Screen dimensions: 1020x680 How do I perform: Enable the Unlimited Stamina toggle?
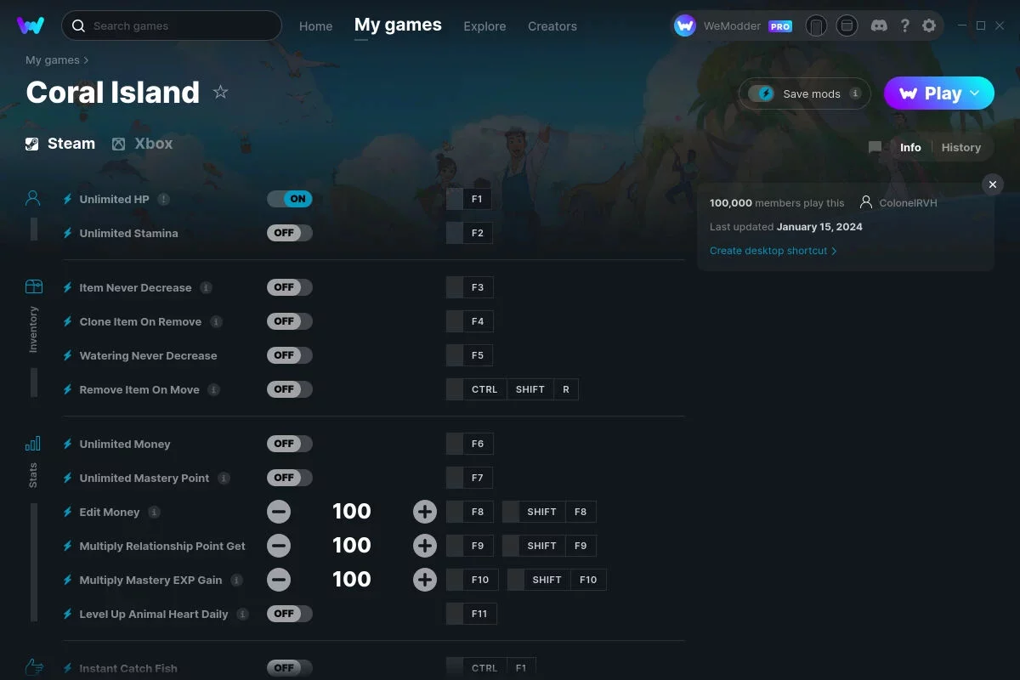pos(290,233)
